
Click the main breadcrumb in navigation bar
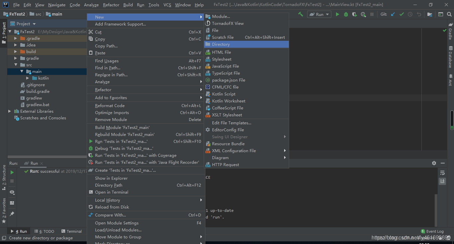[54, 14]
